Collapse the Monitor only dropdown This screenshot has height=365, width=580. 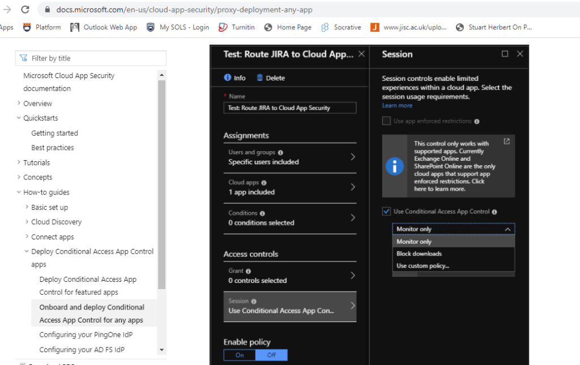[507, 229]
